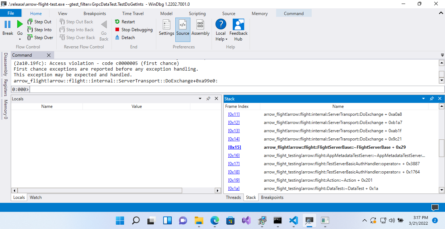Switch to the View ribbon tab
The image size is (445, 229).
(x=63, y=14)
